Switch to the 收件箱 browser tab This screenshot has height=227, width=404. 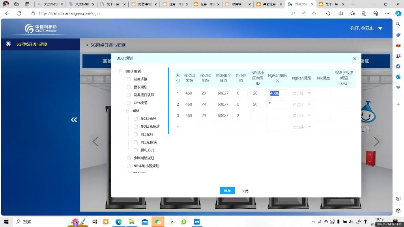pyautogui.click(x=237, y=4)
